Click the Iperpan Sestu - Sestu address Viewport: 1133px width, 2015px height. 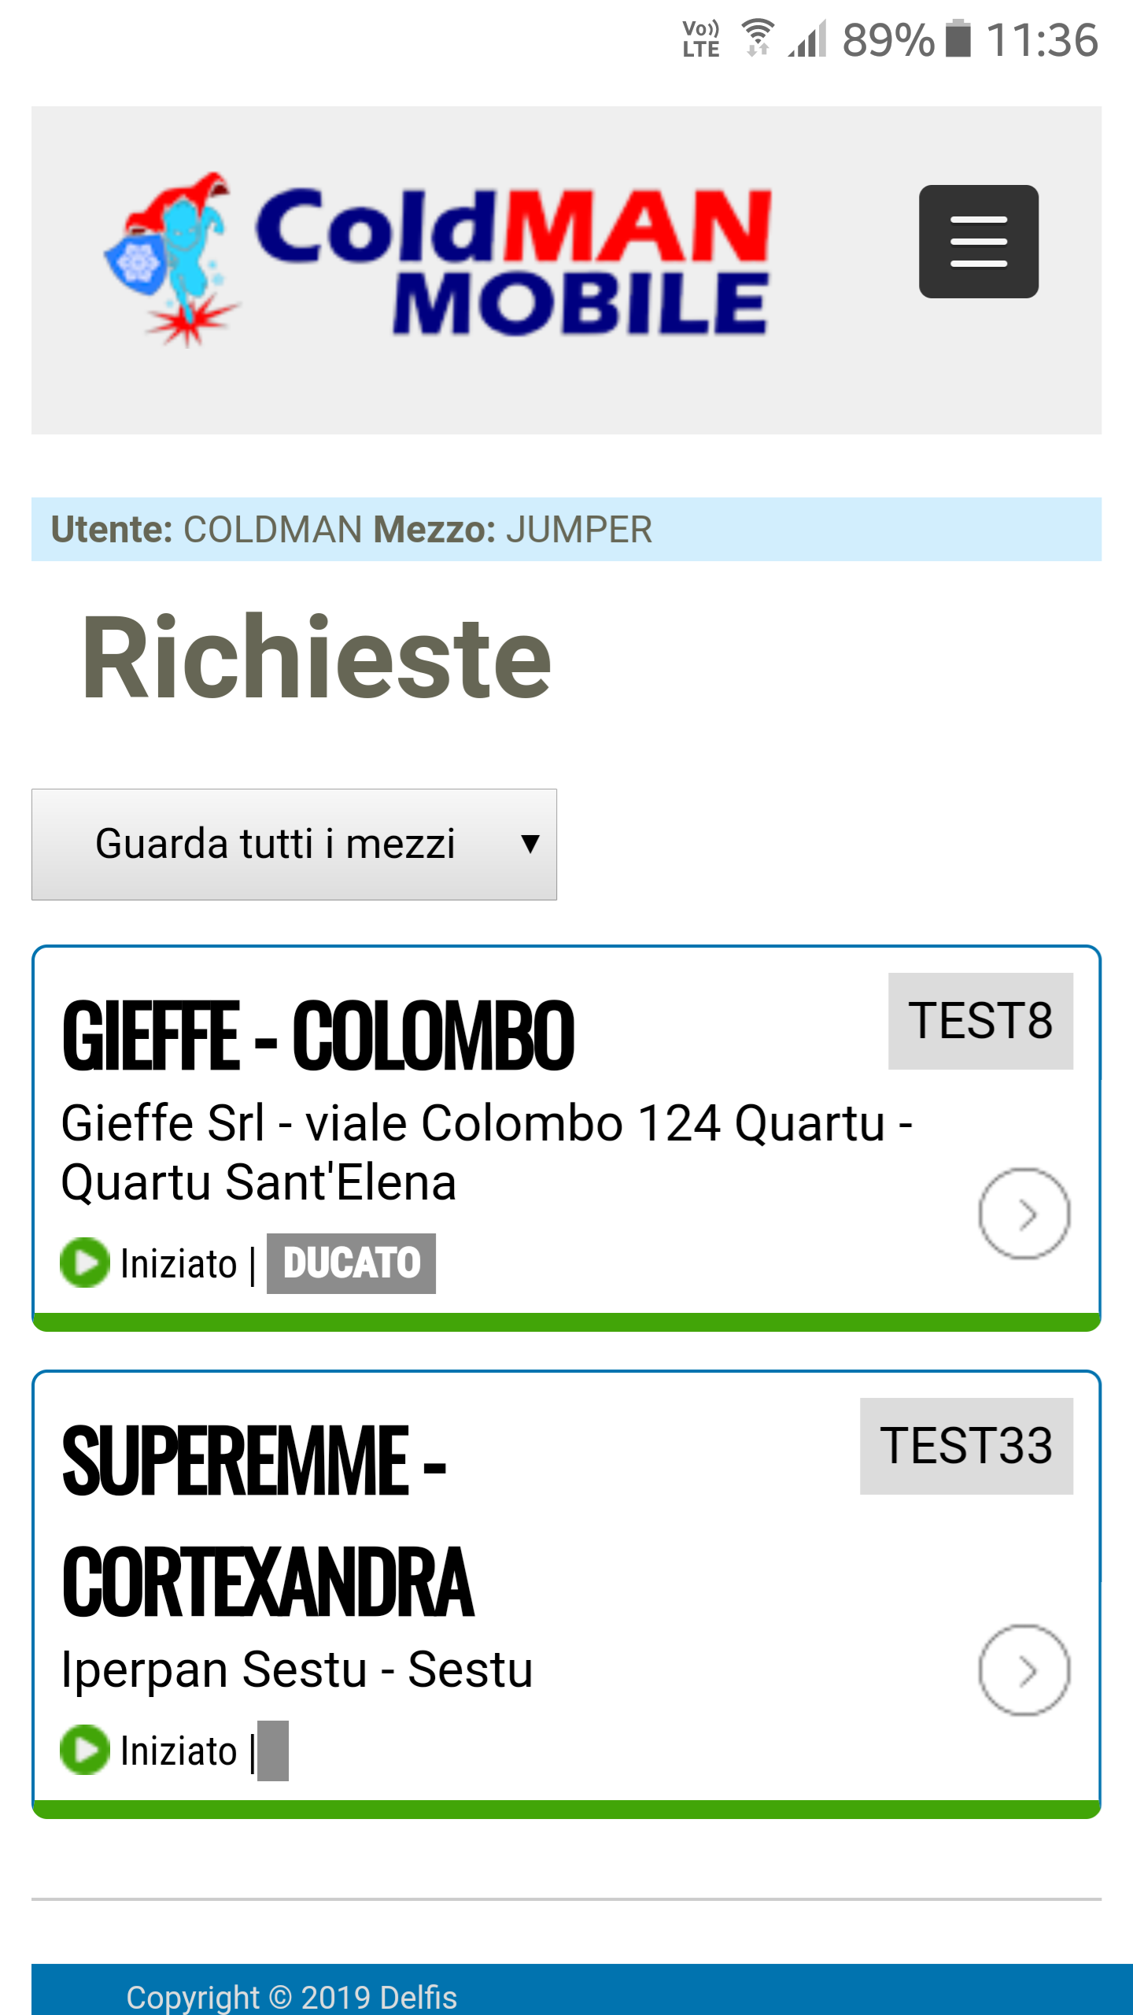point(297,1669)
